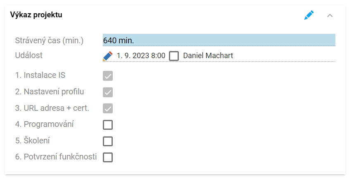
Task: Toggle the URL adresa + cert. checkbox
Action: tap(108, 108)
